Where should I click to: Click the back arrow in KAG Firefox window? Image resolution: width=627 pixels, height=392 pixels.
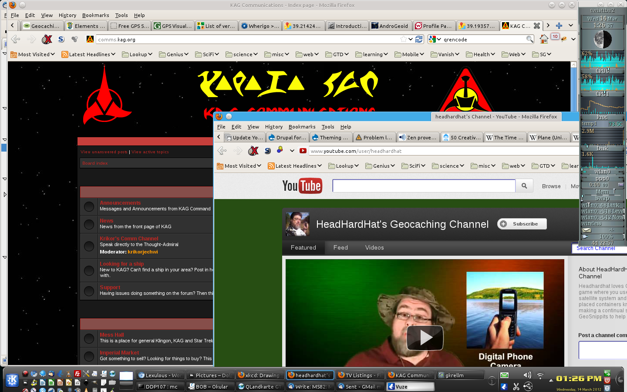16,39
